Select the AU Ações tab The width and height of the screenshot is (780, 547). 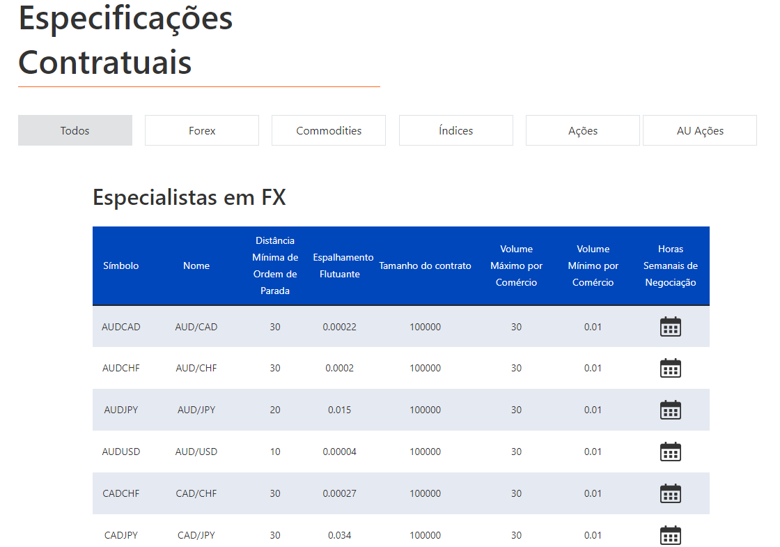[700, 130]
